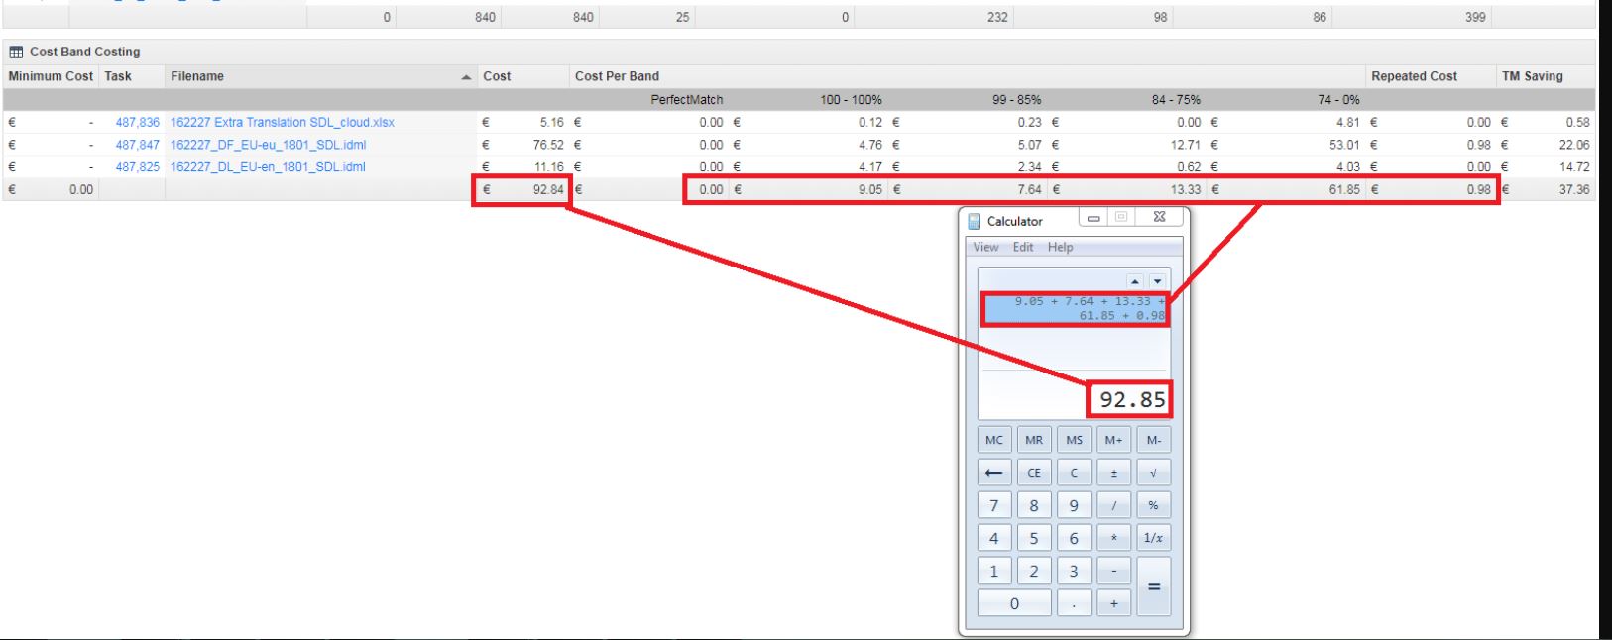Click the Task column header

pos(131,76)
